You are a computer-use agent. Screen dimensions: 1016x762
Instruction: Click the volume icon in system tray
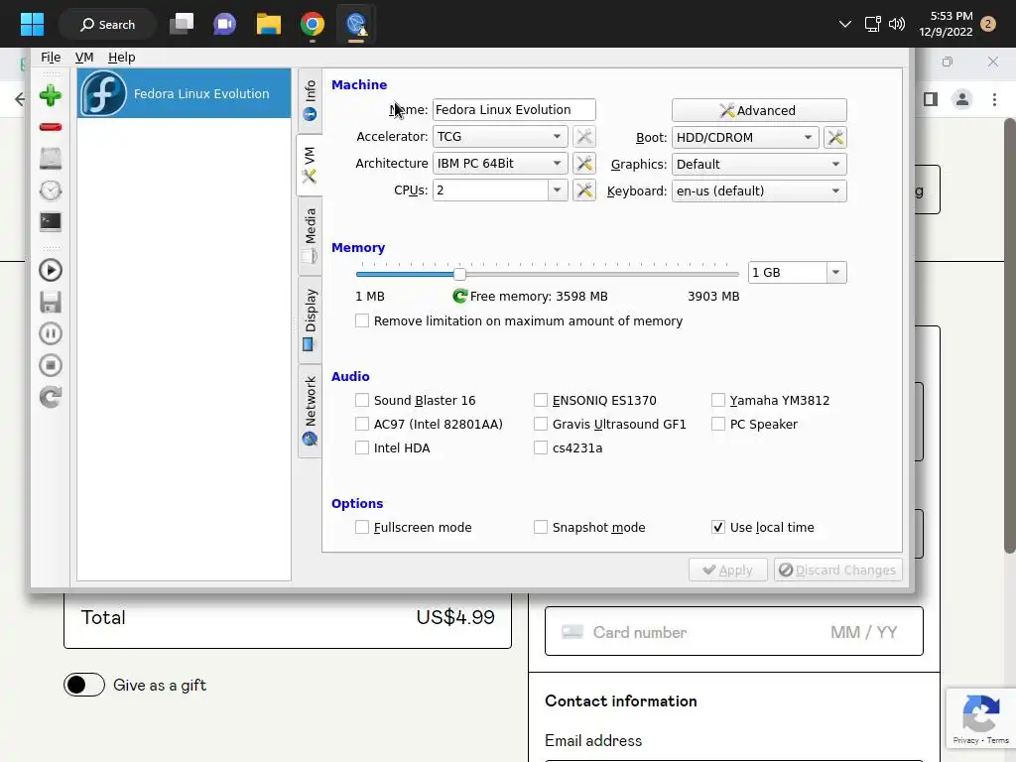pos(897,24)
